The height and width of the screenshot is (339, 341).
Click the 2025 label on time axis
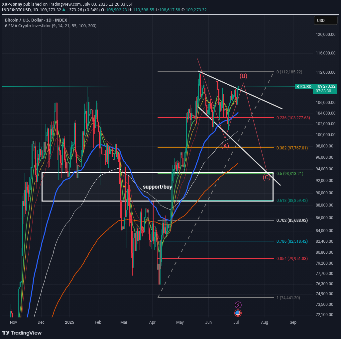pos(69,322)
